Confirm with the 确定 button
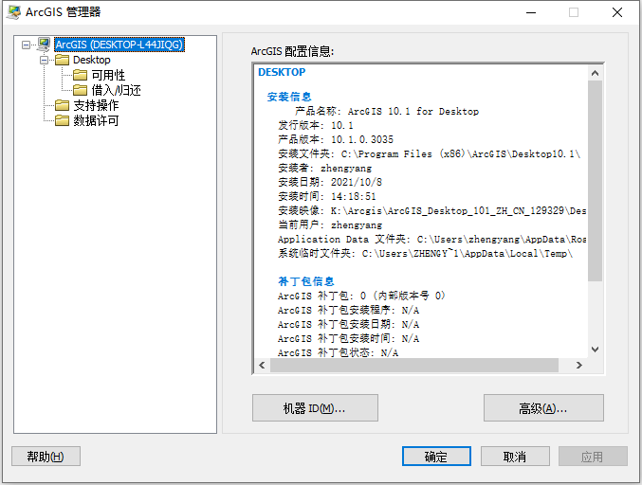The width and height of the screenshot is (642, 485). click(x=436, y=456)
